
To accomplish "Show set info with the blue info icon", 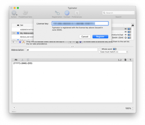I will (20, 42).
